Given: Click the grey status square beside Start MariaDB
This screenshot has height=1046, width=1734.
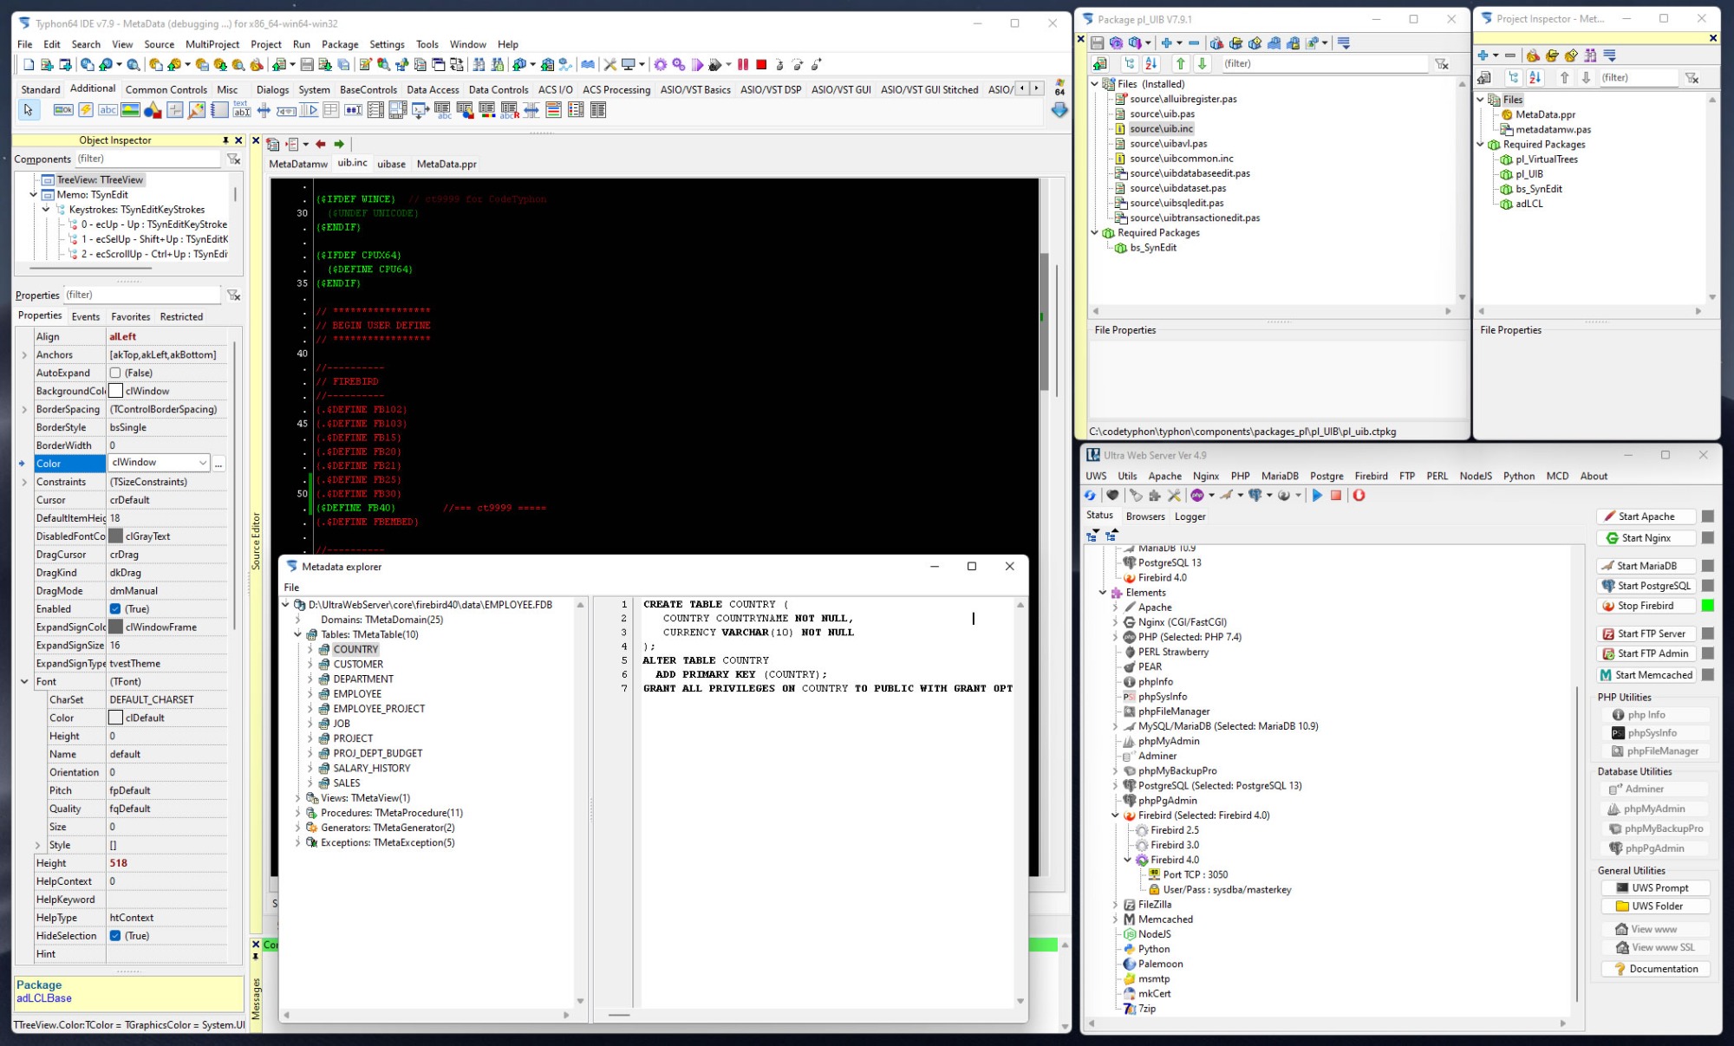Looking at the screenshot, I should click(x=1708, y=566).
